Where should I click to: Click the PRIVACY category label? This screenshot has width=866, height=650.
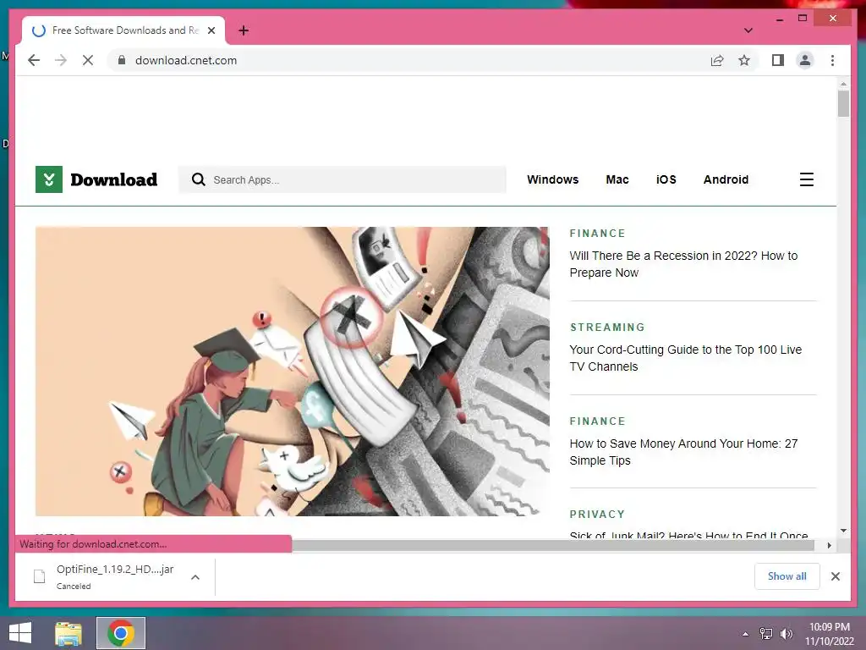tap(598, 515)
